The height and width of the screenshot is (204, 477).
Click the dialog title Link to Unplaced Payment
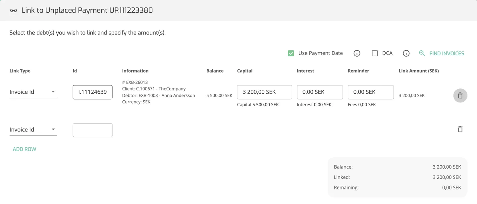pos(87,10)
